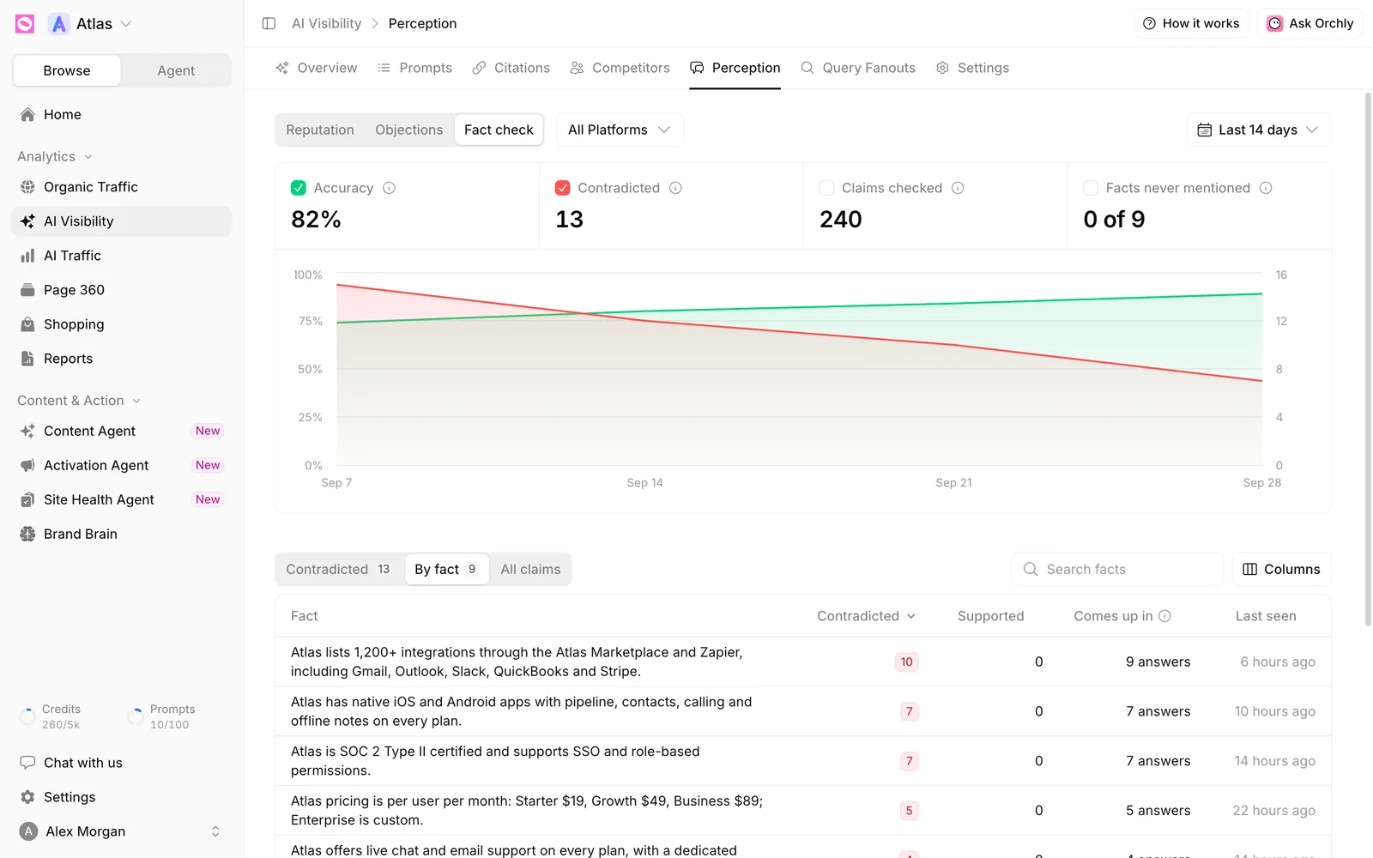Click the '6 hours ago' last seen
The width and height of the screenshot is (1373, 858).
[x=1278, y=662]
